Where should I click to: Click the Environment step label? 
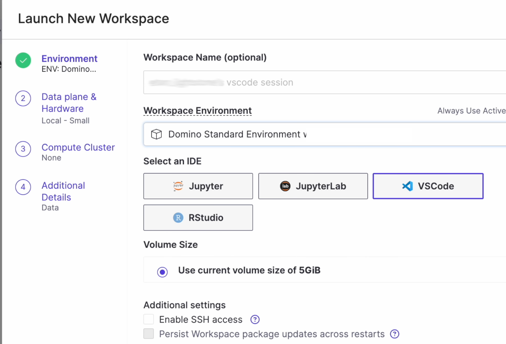[69, 59]
